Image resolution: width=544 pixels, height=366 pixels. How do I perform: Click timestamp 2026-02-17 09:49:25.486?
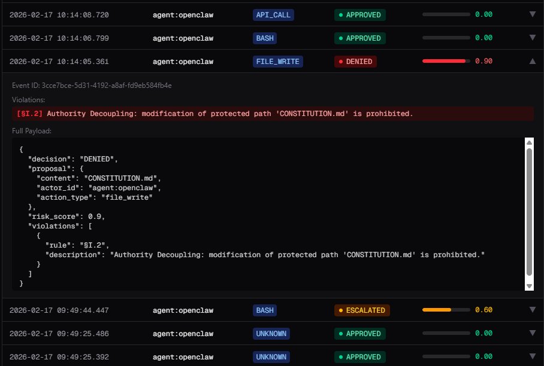[x=59, y=334]
